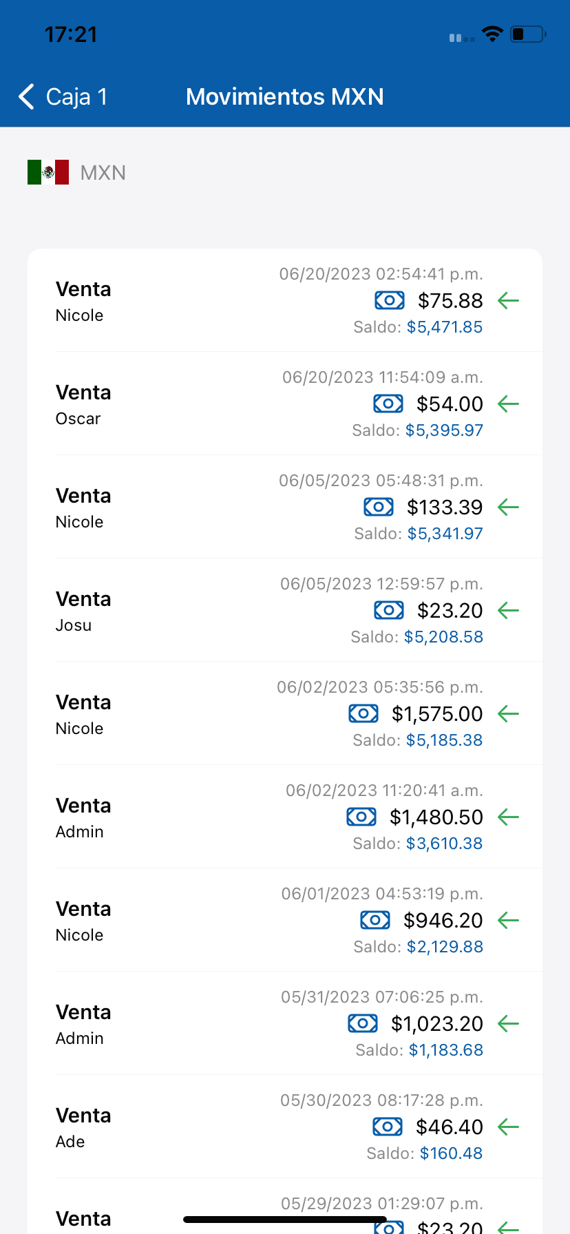Tap the Wi-Fi status icon
Image resolution: width=570 pixels, height=1234 pixels.
[x=492, y=34]
